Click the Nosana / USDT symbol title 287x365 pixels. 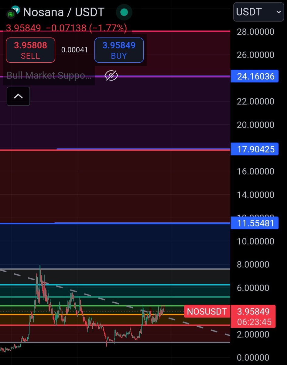click(64, 12)
